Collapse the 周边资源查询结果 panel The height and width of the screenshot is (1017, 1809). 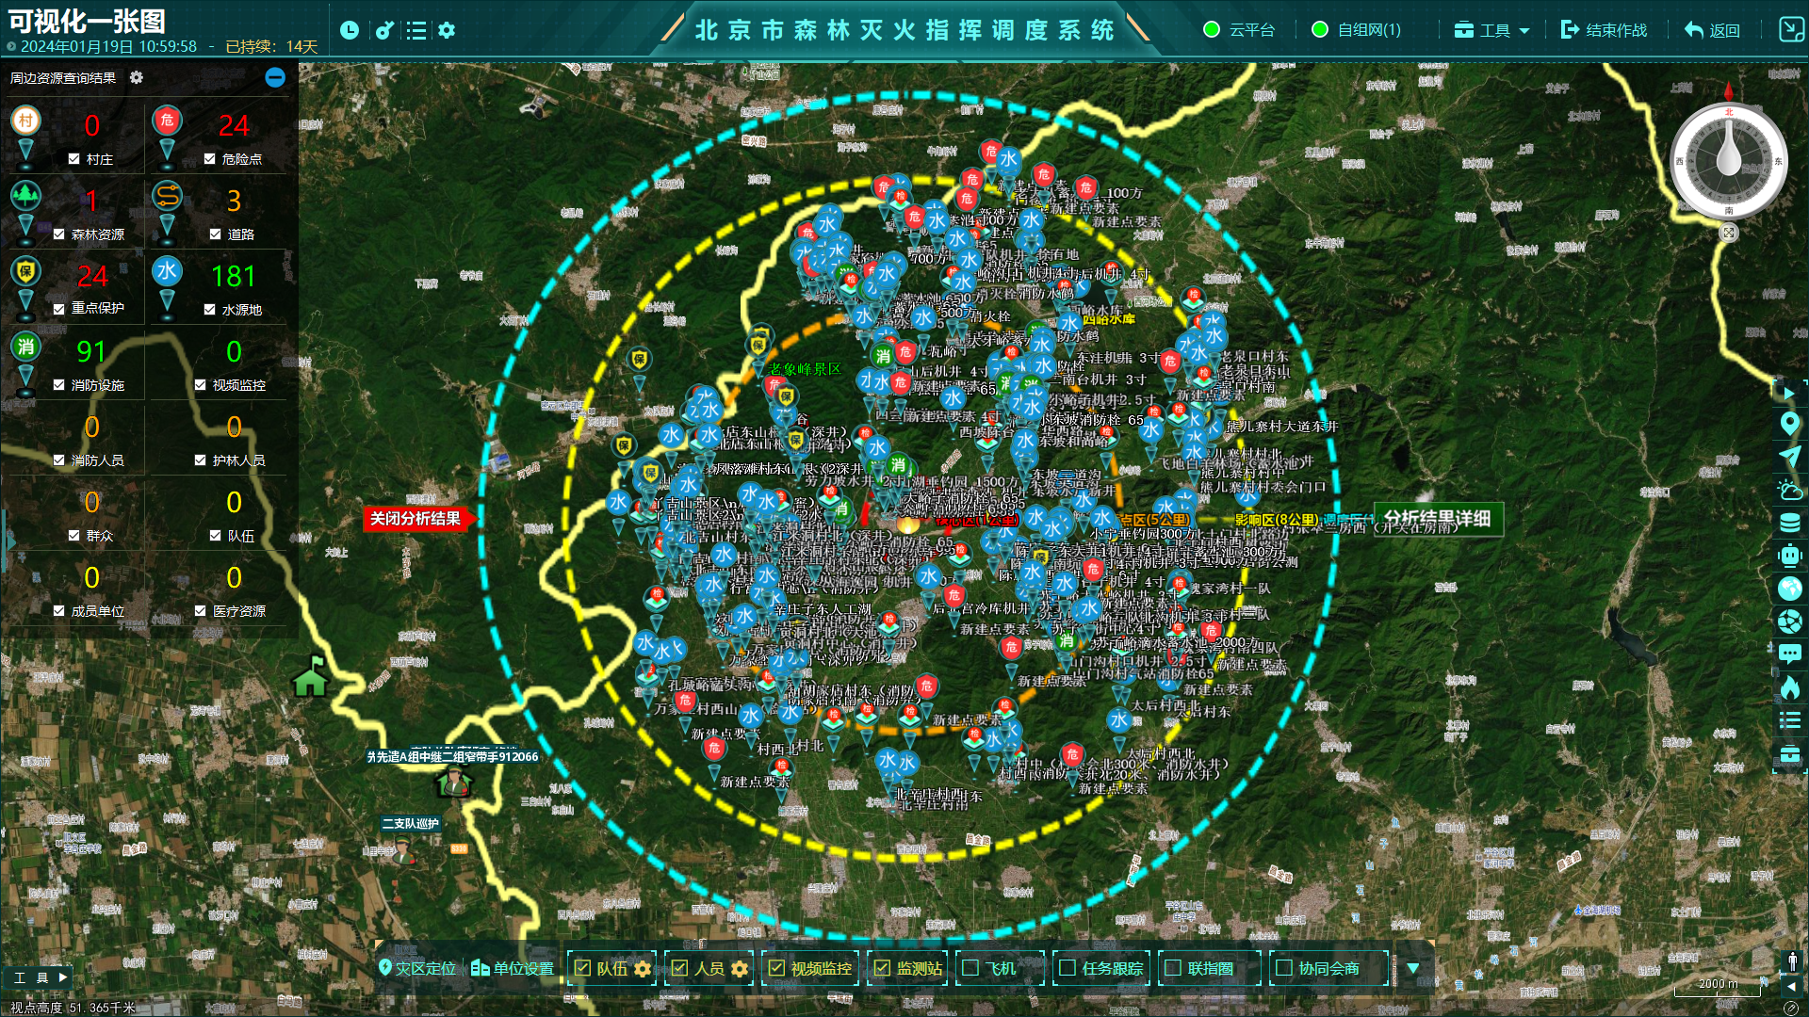[x=275, y=77]
